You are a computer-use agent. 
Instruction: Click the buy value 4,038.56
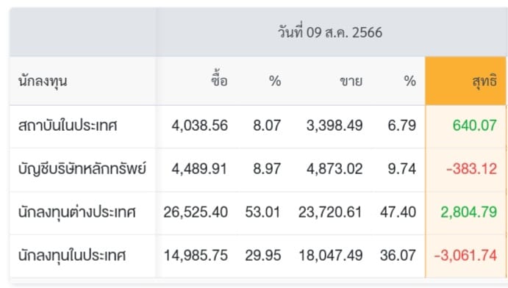point(200,126)
